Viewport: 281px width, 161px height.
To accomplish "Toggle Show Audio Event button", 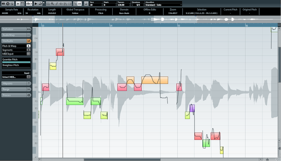I will 18,3.
